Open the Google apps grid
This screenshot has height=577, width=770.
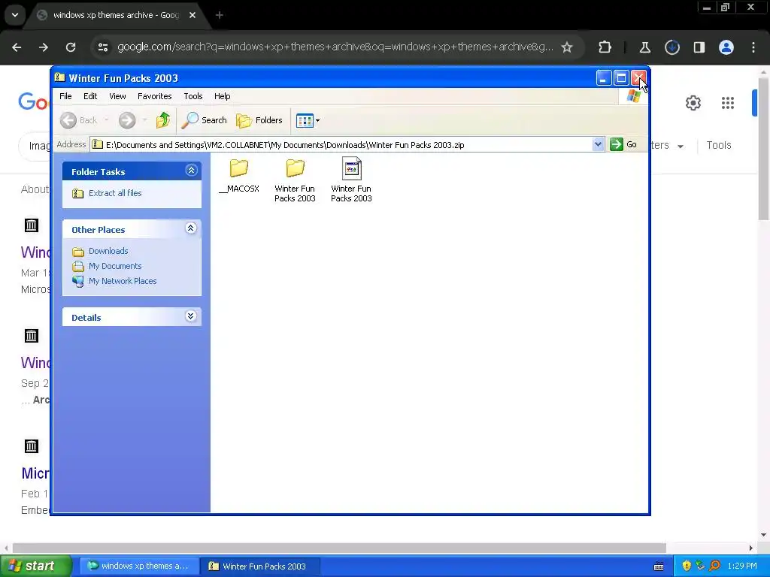coord(728,103)
